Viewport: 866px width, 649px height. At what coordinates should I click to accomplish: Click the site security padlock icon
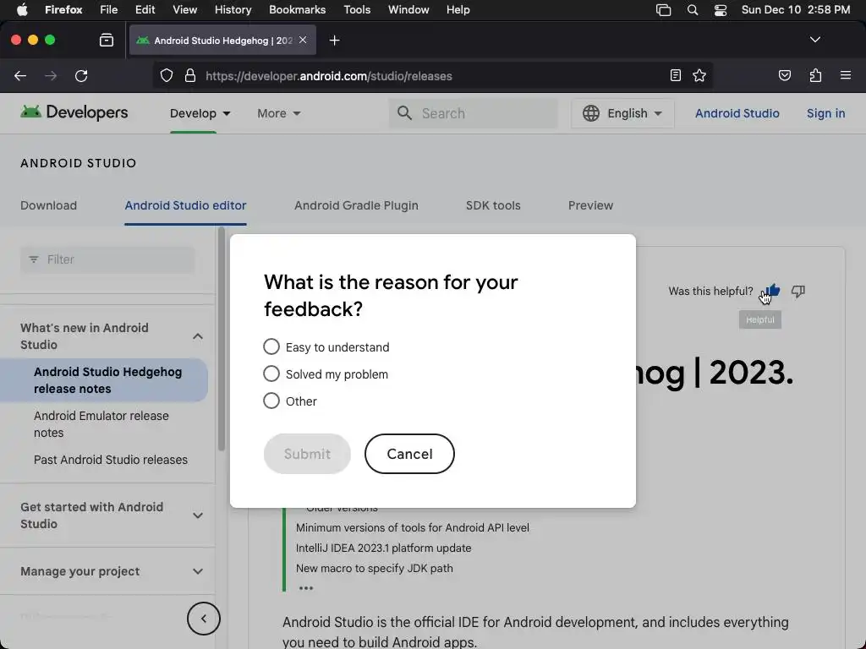point(190,75)
